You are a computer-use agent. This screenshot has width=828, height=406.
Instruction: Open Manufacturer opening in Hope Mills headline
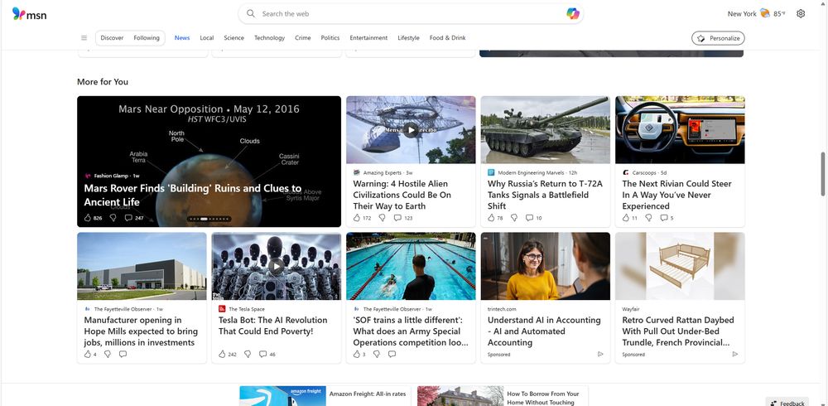(x=141, y=331)
